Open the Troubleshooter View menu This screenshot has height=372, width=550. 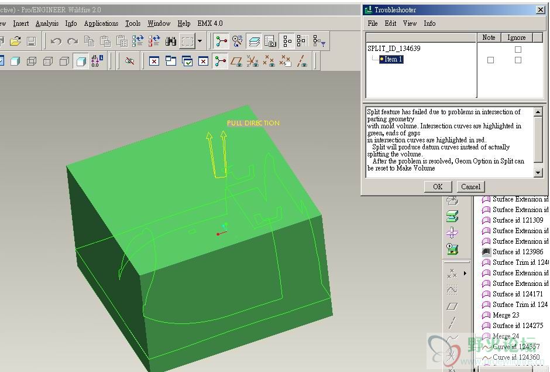410,23
